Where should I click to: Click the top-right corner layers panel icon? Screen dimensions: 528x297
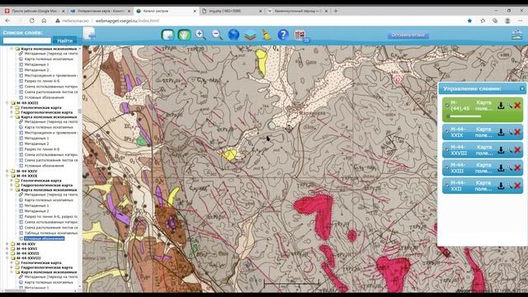[516, 35]
